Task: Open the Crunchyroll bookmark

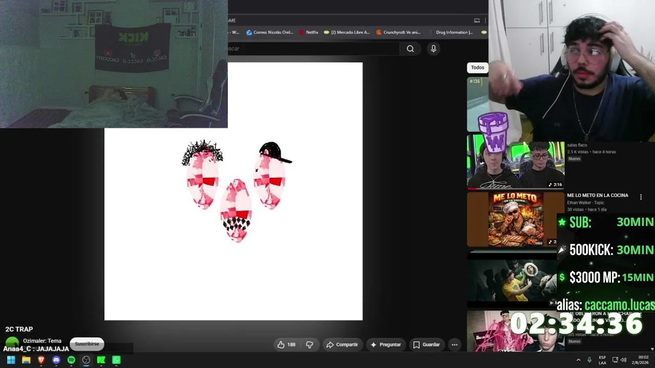Action: [x=398, y=32]
